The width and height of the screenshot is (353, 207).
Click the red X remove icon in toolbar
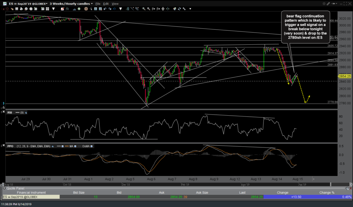[3, 9]
